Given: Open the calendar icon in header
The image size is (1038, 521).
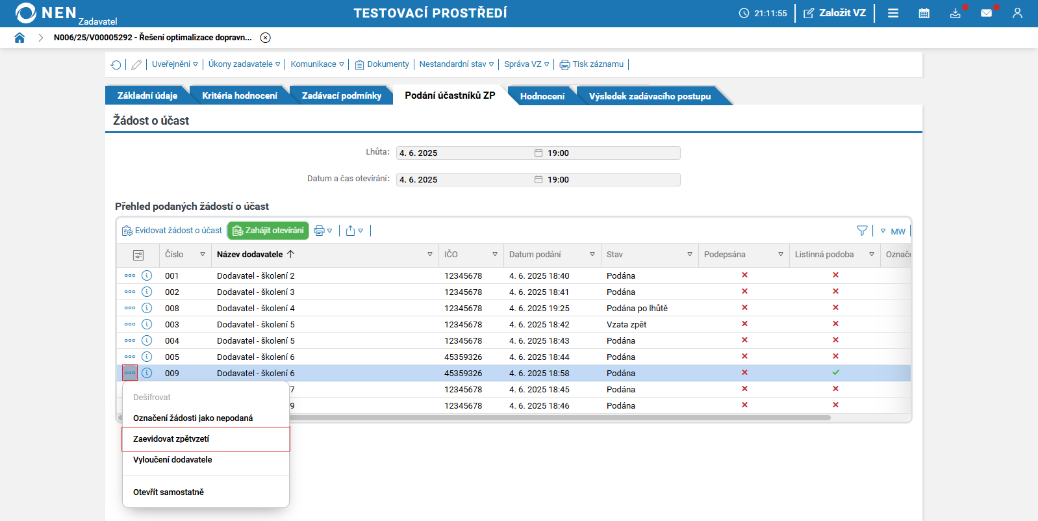Looking at the screenshot, I should [924, 13].
